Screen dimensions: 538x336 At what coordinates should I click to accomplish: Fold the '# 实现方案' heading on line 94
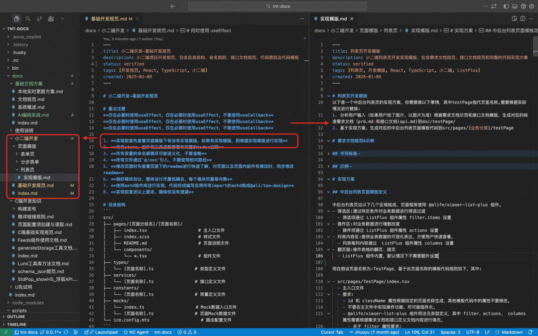pos(328,179)
